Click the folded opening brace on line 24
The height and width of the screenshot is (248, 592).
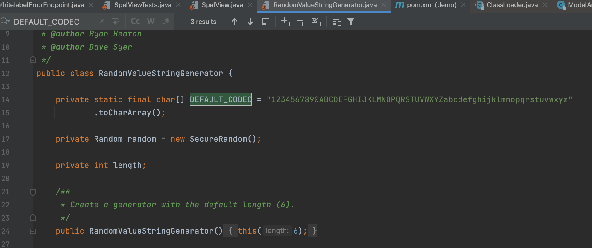point(230,231)
